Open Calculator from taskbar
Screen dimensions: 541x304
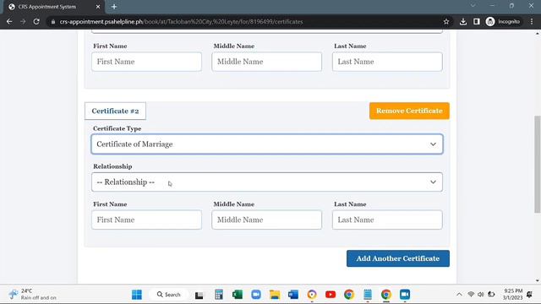(218, 295)
